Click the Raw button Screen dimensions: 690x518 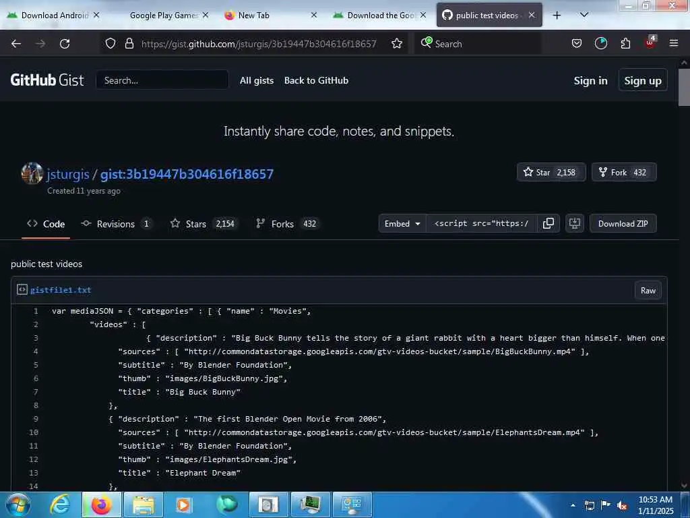pos(648,290)
